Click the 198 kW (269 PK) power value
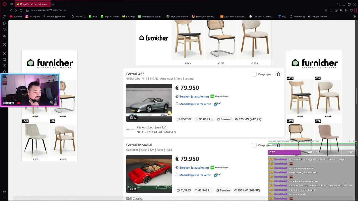Viewport: 358px width, 201px height. [x=249, y=190]
